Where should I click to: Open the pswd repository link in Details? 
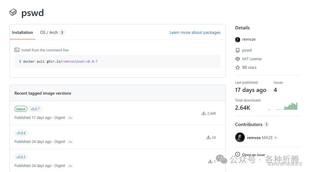[x=247, y=50]
